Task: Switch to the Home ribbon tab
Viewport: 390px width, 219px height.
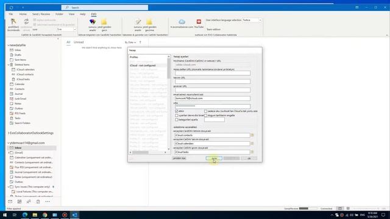Action: click(23, 14)
